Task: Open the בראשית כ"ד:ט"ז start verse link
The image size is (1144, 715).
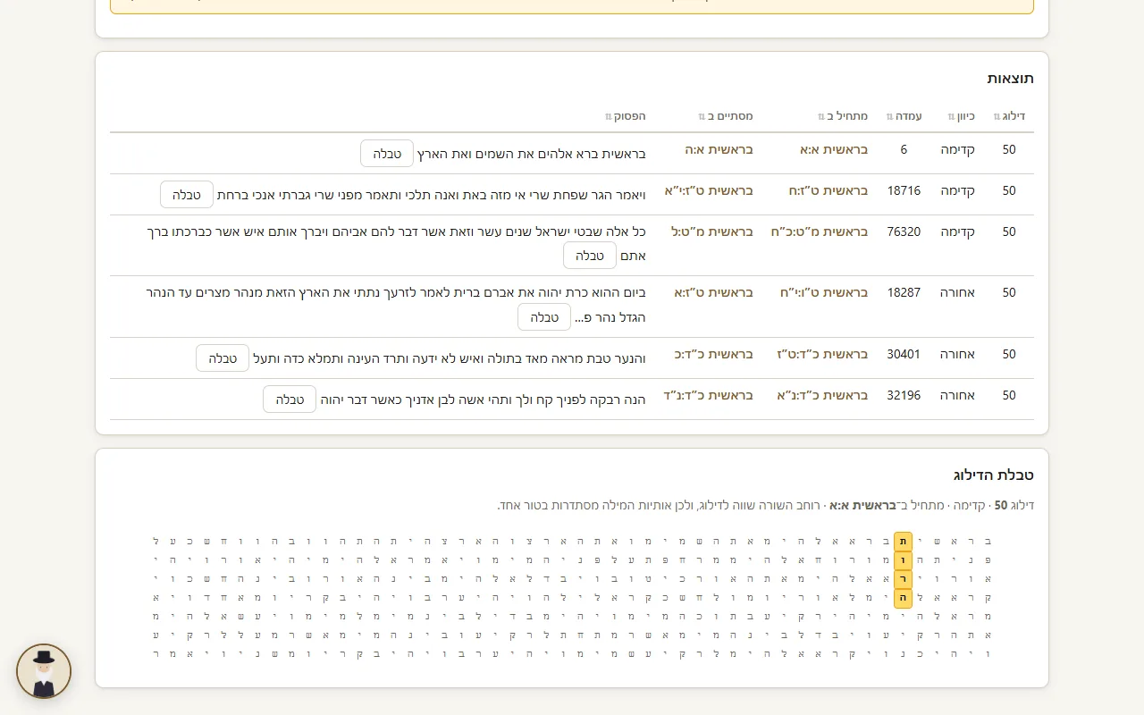Action: click(822, 355)
